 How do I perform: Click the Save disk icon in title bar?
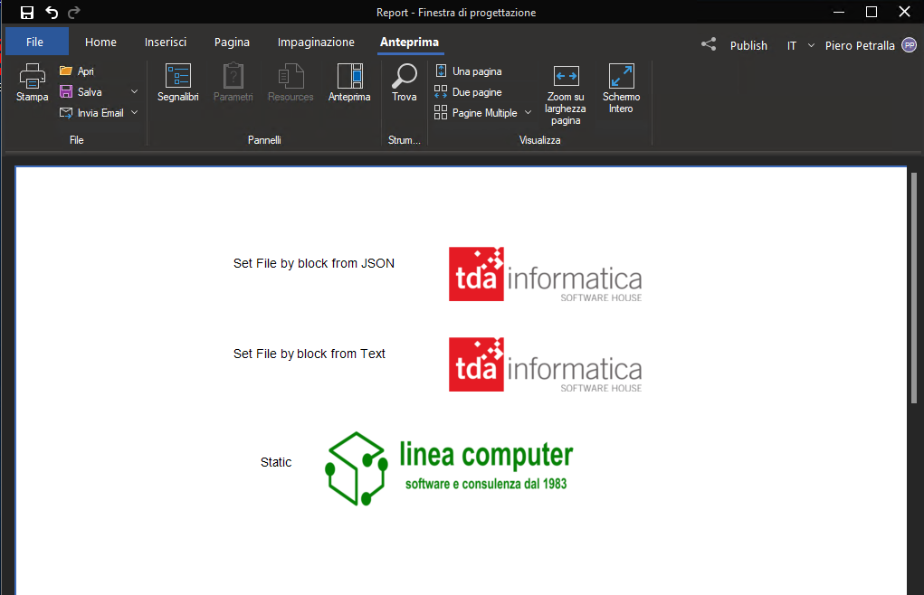[x=27, y=13]
